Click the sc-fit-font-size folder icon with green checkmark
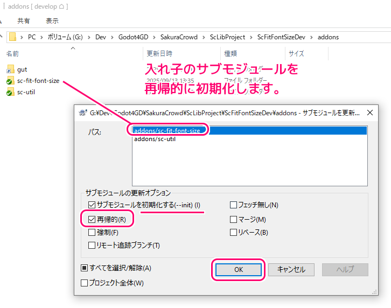The image size is (391, 308). tap(11, 81)
